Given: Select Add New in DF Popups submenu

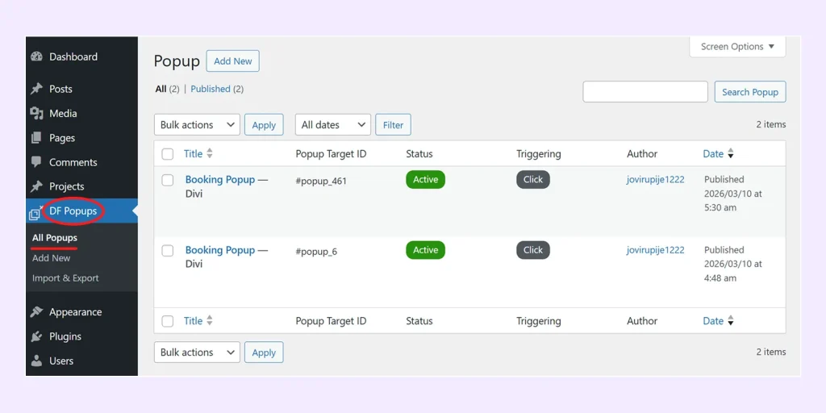Looking at the screenshot, I should 52,258.
